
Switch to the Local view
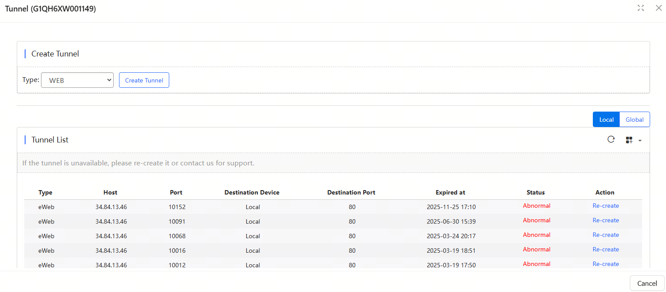click(606, 120)
